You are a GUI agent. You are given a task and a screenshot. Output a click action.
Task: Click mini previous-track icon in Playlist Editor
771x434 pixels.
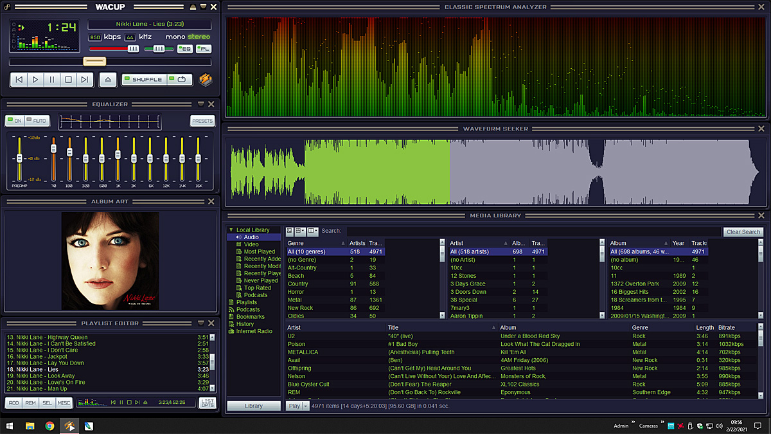pyautogui.click(x=114, y=402)
